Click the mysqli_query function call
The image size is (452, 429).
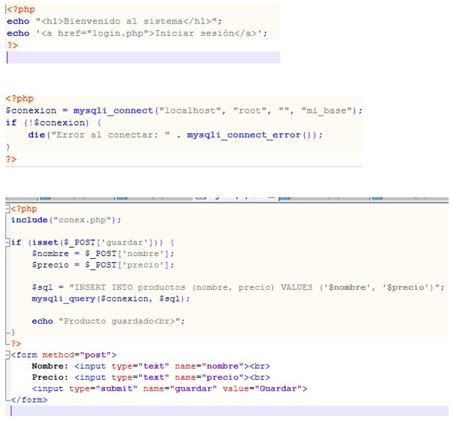tap(64, 298)
